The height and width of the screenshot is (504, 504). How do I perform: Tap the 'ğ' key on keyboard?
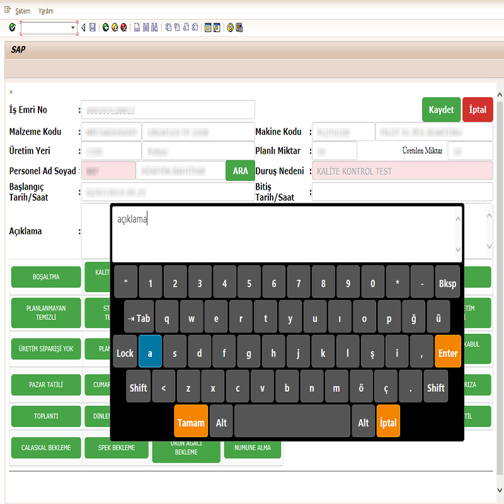click(414, 317)
